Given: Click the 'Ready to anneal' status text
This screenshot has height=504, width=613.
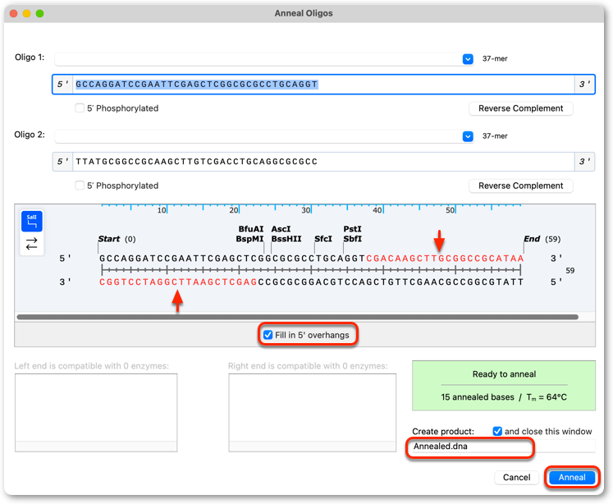Looking at the screenshot, I should (x=504, y=374).
